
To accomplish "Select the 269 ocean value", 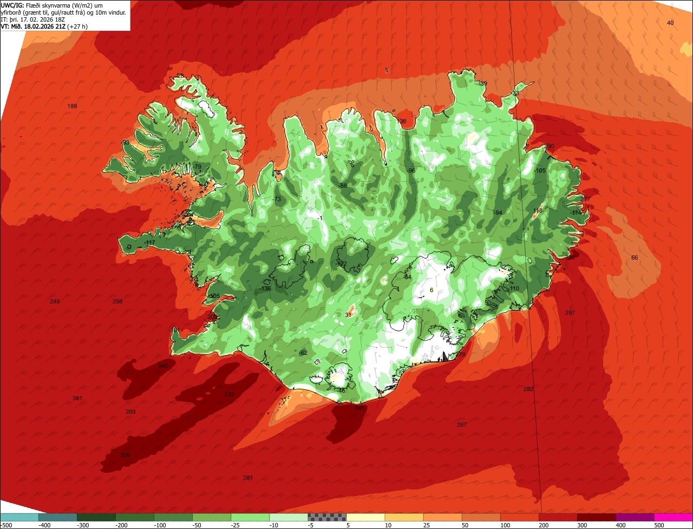I will coord(130,412).
